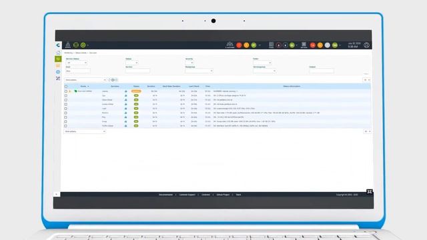Click the orange counter in the first top-bar group

[246, 45]
